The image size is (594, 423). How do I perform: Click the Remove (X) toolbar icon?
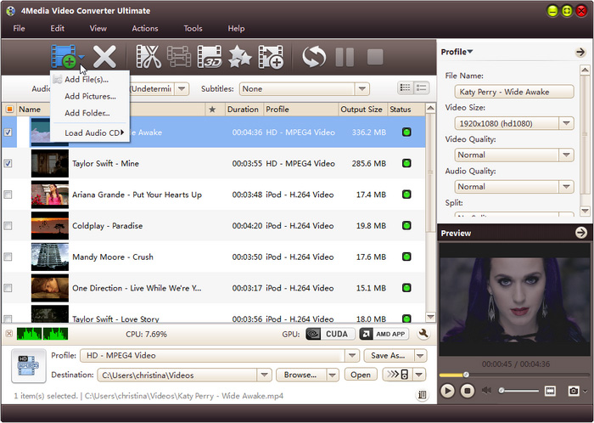point(104,57)
